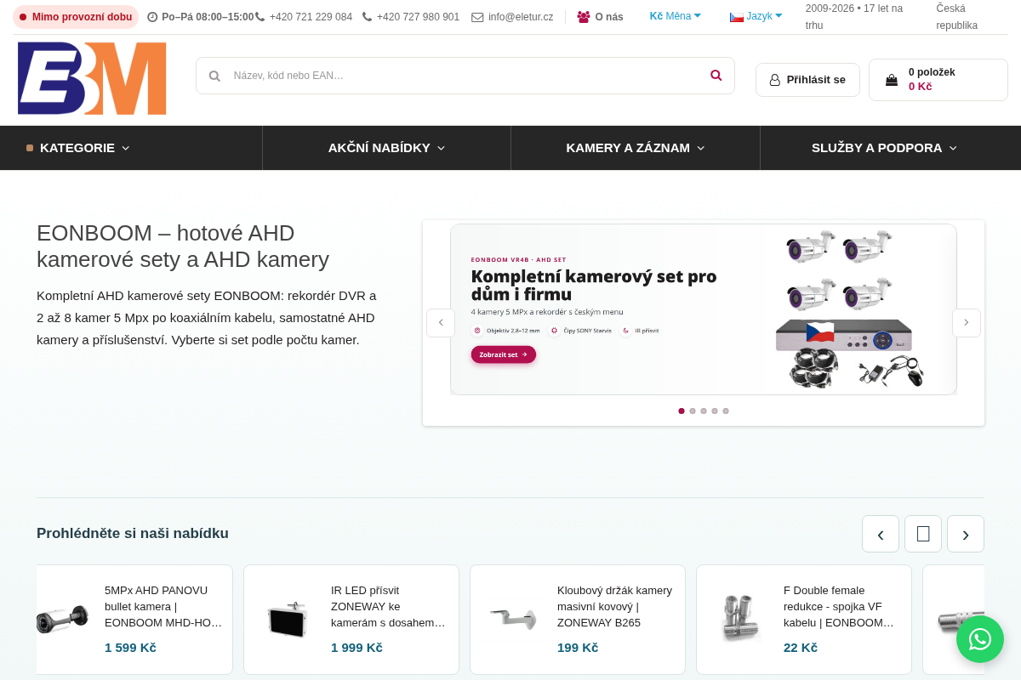Go to previous slide in banner carousel
This screenshot has width=1021, height=680.
(x=441, y=323)
